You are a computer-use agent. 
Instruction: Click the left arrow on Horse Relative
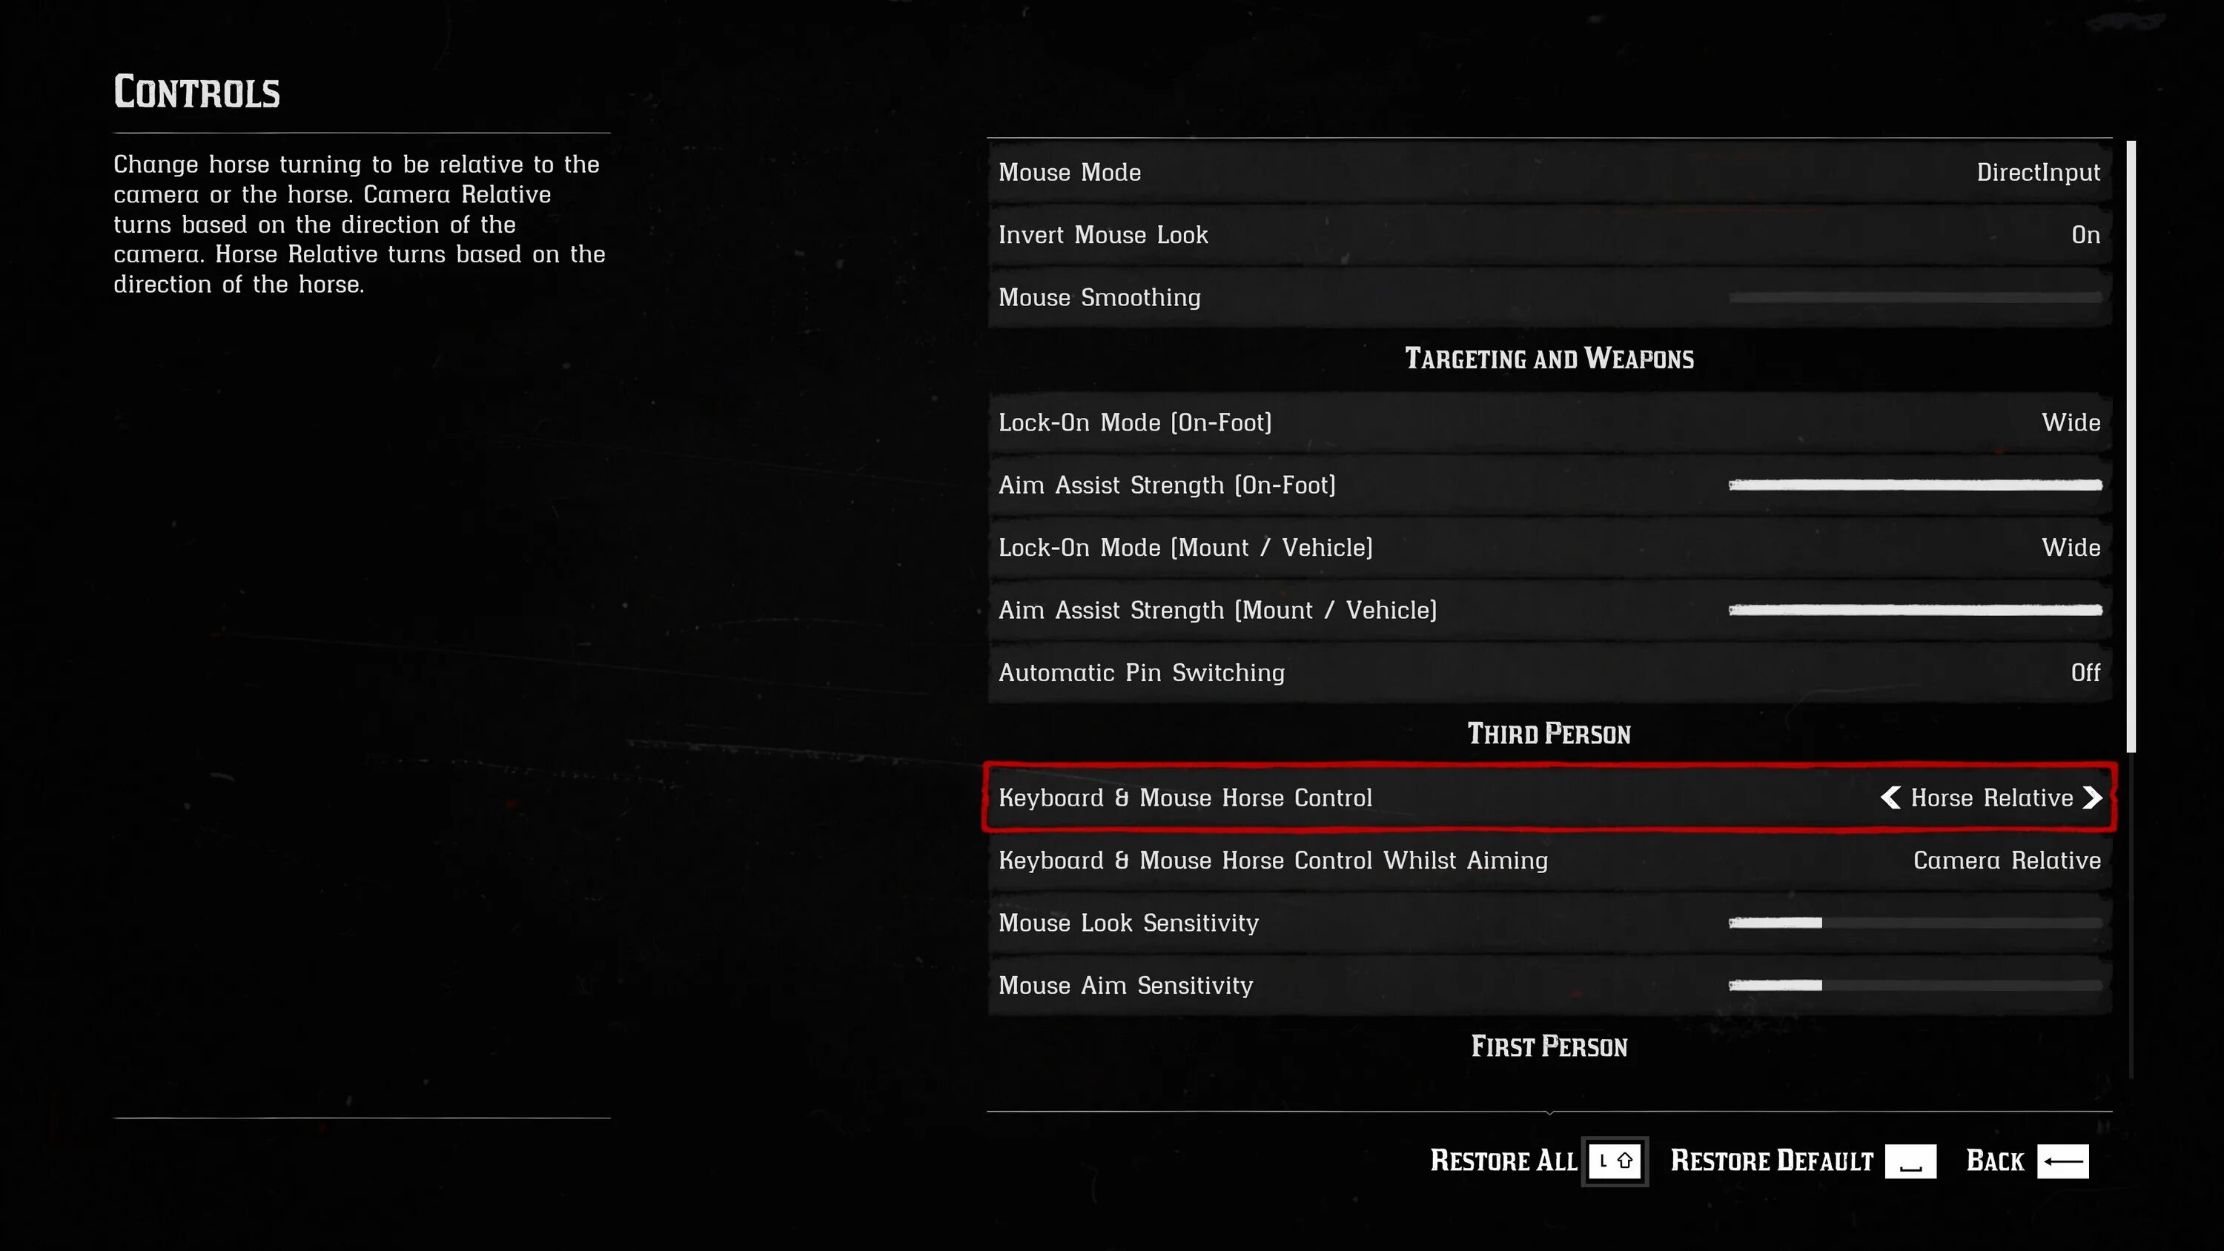tap(1890, 796)
